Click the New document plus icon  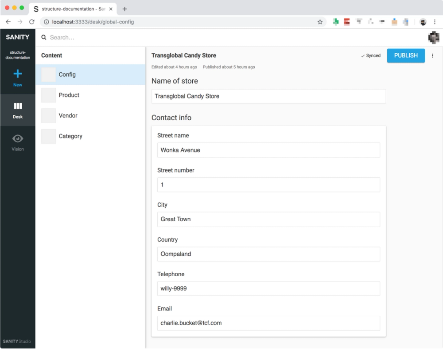(18, 74)
